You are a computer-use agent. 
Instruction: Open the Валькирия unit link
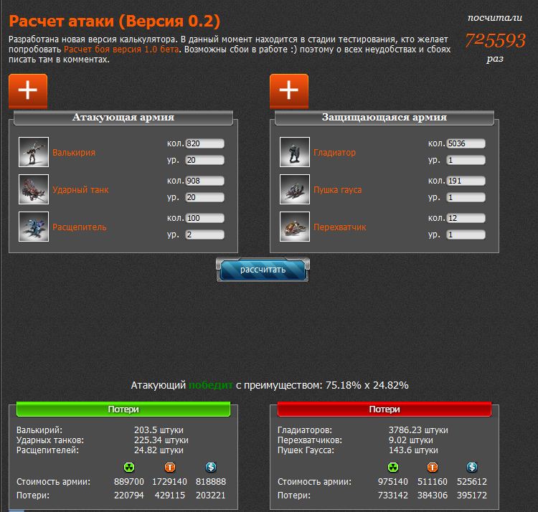(x=74, y=153)
